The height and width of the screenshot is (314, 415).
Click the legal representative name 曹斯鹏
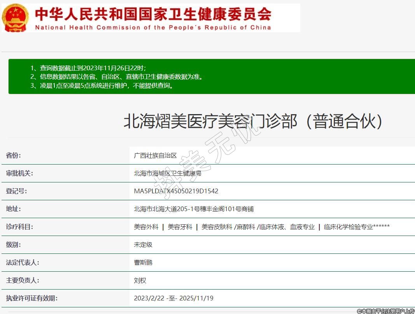(x=143, y=263)
